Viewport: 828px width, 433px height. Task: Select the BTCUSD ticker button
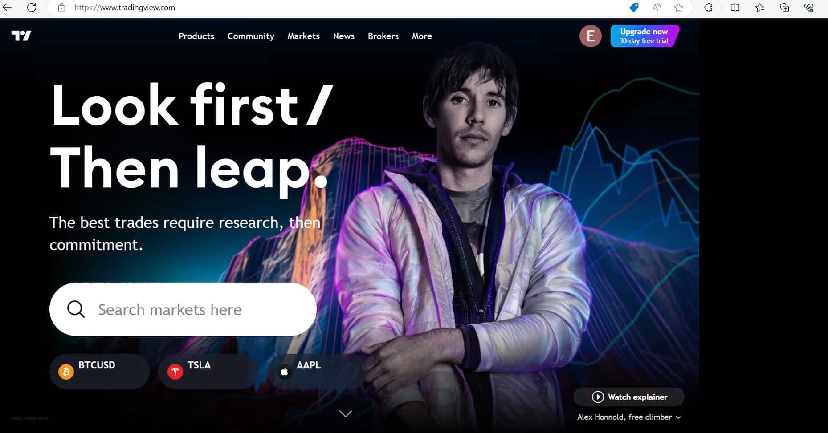[99, 371]
